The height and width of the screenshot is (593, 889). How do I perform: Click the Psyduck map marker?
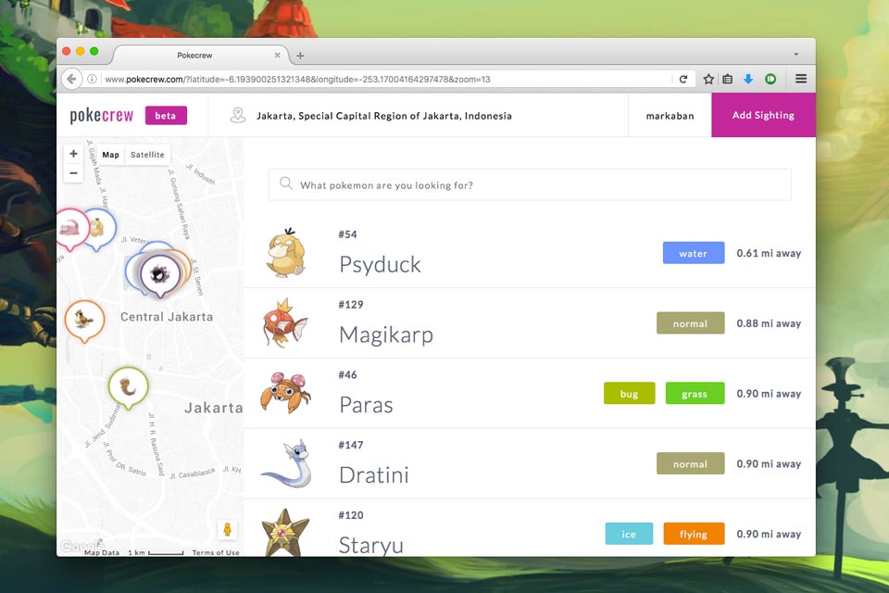[101, 228]
